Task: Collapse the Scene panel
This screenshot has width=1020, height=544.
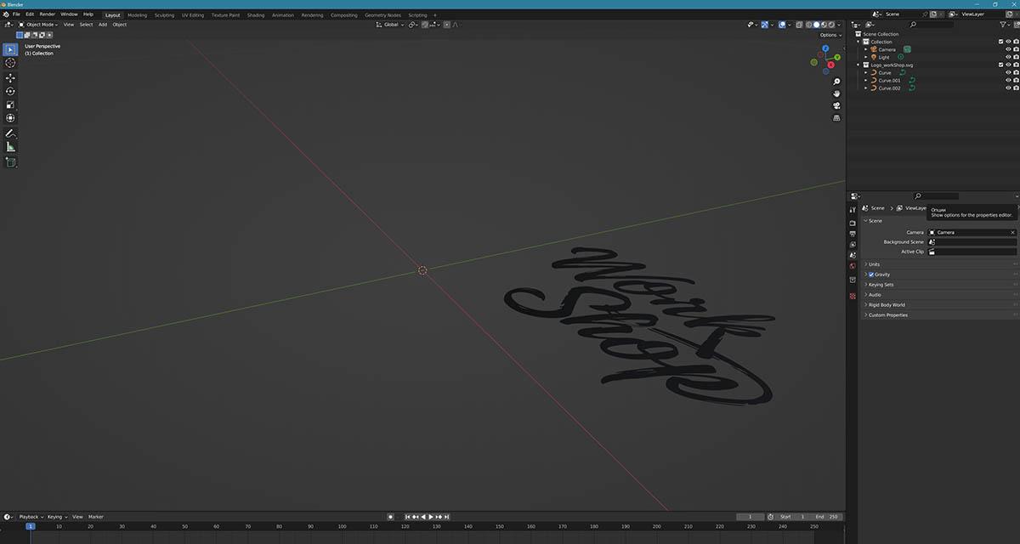Action: coord(874,221)
